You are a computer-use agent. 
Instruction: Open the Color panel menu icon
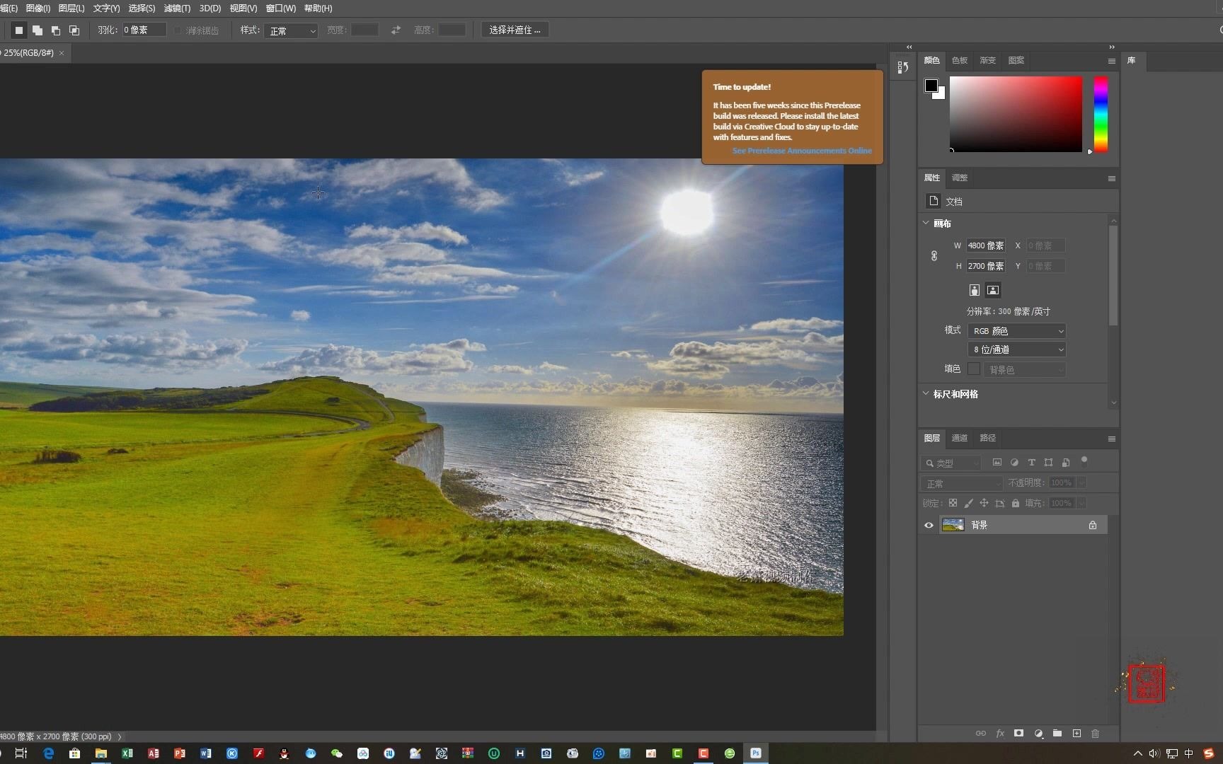pos(1112,61)
